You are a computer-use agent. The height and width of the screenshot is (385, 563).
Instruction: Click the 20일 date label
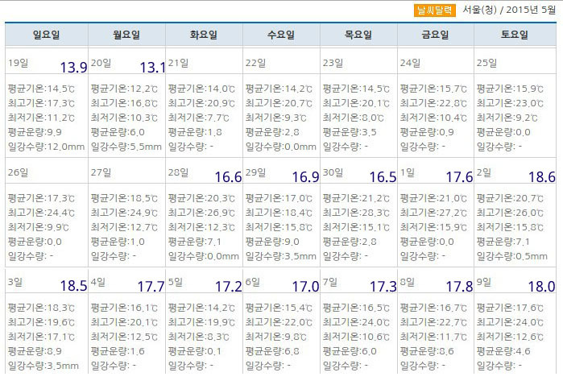101,63
